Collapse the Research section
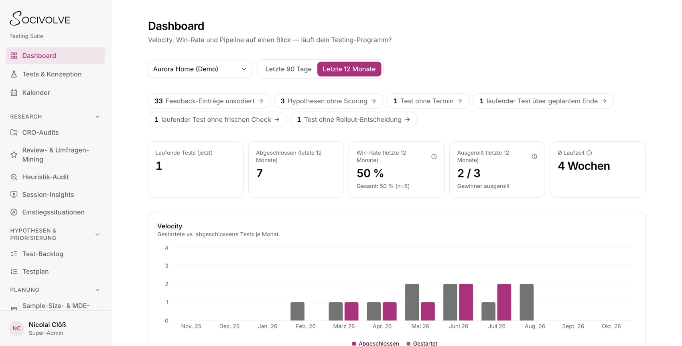 [x=97, y=117]
